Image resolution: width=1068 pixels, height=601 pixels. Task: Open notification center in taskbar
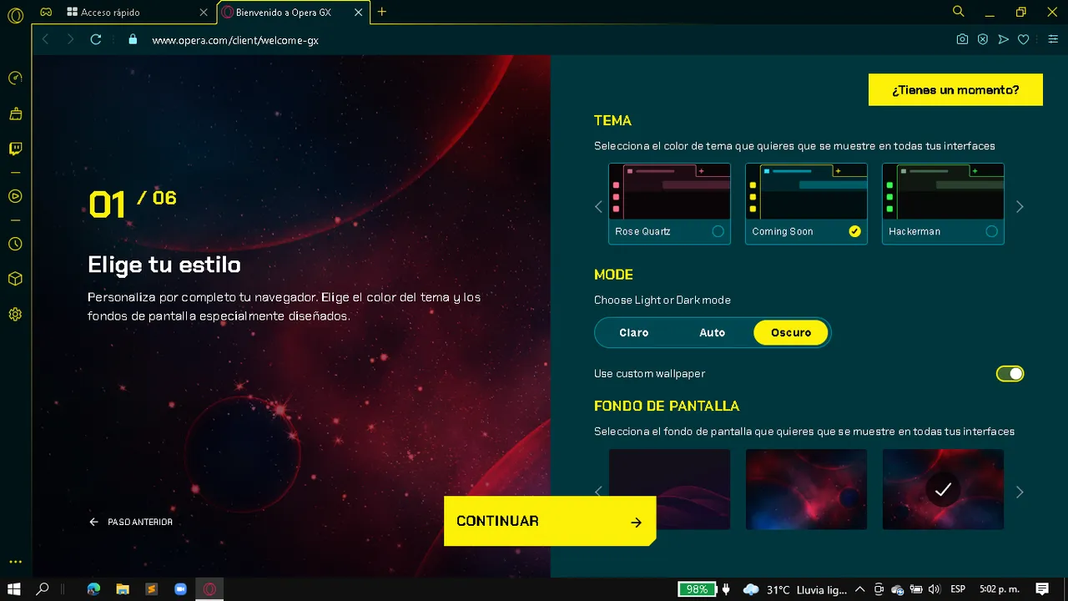1041,588
